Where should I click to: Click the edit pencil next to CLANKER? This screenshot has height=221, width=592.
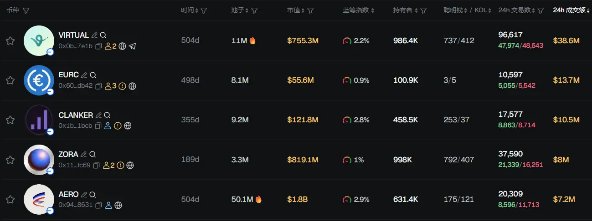click(98, 115)
